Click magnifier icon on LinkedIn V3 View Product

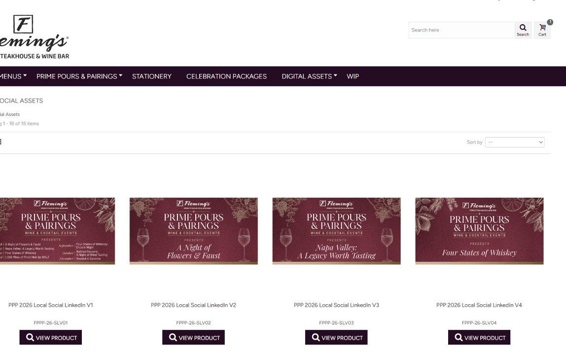click(316, 337)
